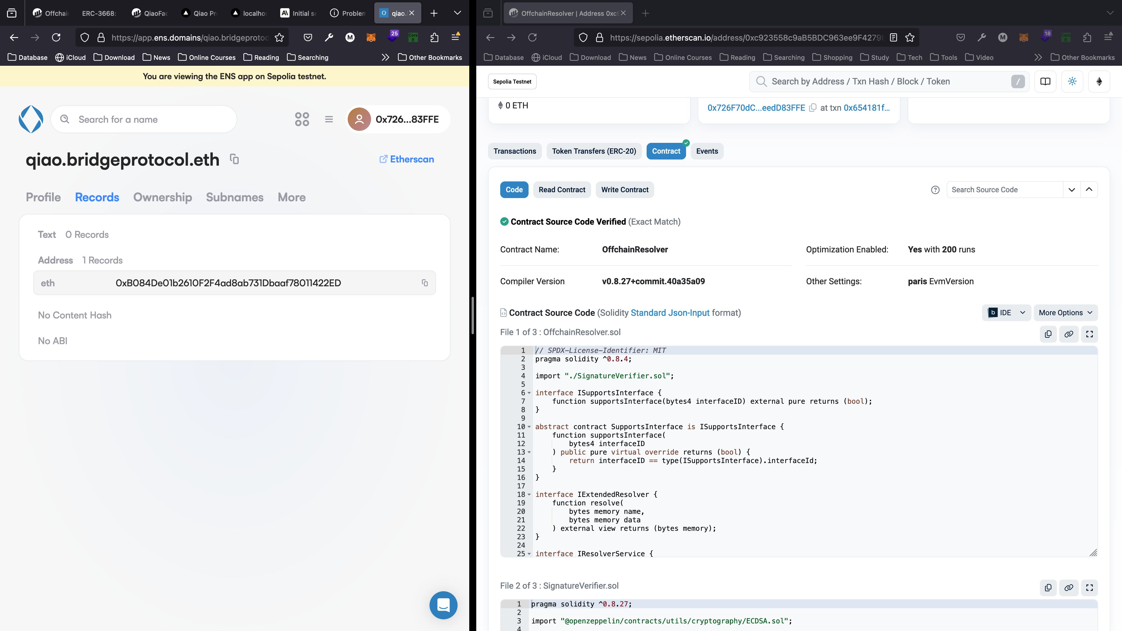Jump to previous source code search match
The height and width of the screenshot is (631, 1122).
pos(1089,190)
